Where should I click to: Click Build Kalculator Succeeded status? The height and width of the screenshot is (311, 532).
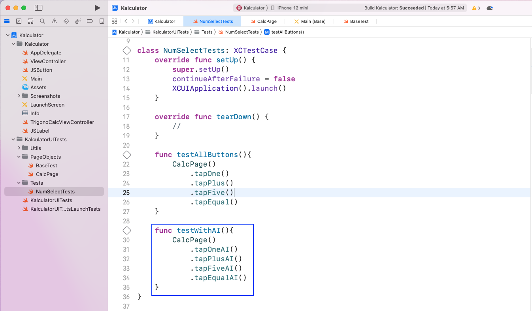click(x=414, y=8)
